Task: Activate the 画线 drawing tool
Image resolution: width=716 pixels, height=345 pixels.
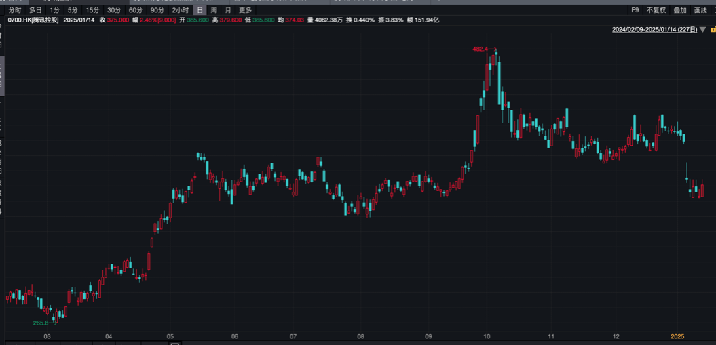Action: (x=700, y=10)
